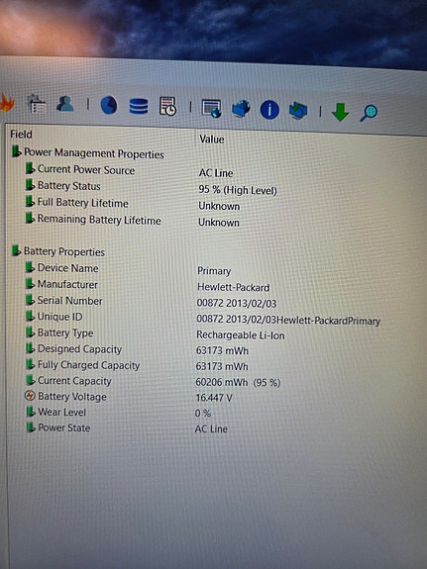Click the blue box with green arrows icon
The height and width of the screenshot is (569, 427).
coord(298,111)
